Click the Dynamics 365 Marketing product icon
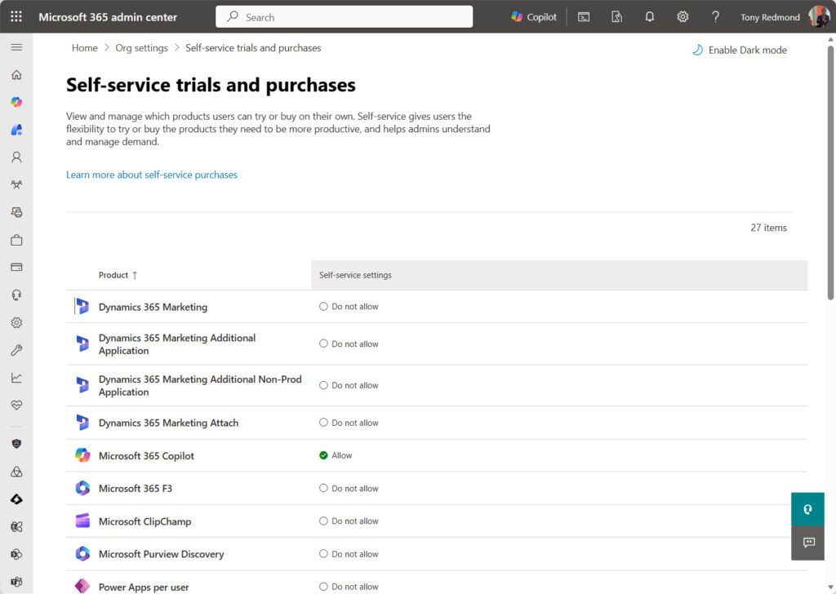The height and width of the screenshot is (594, 836). click(x=82, y=306)
